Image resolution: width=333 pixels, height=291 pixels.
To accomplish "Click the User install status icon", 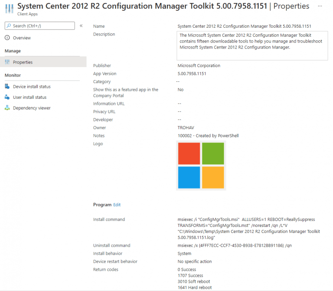I will pyautogui.click(x=7, y=97).
